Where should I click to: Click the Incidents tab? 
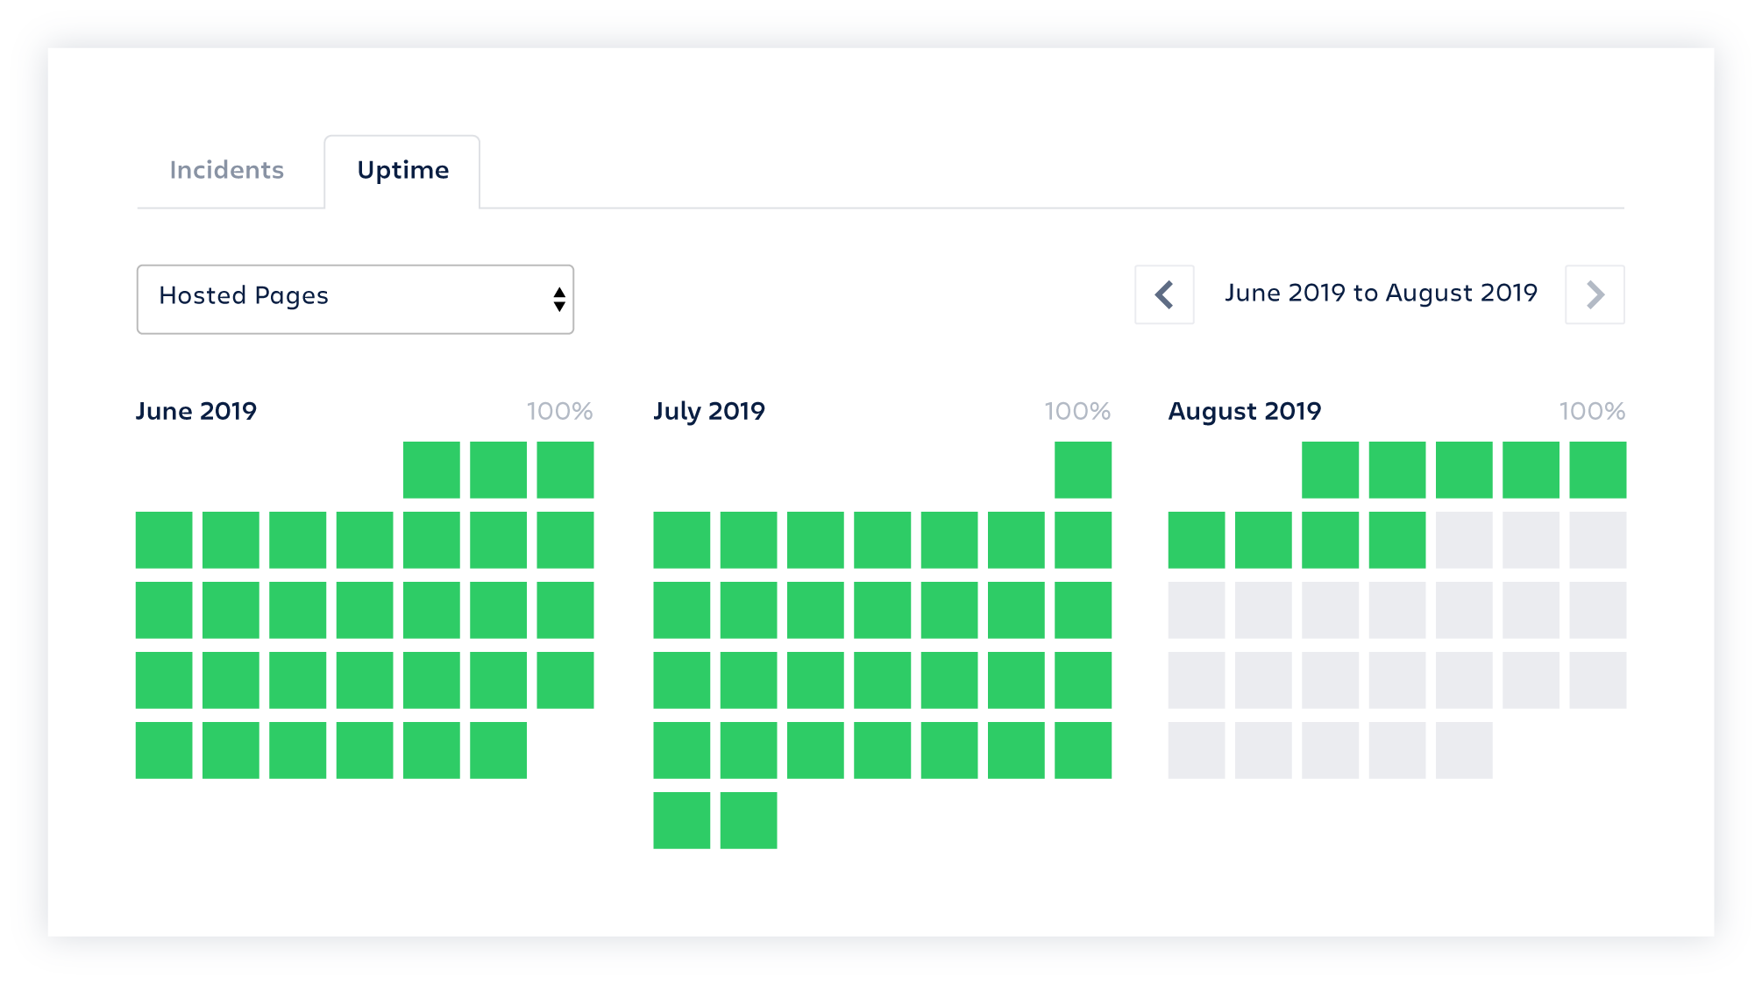228,169
